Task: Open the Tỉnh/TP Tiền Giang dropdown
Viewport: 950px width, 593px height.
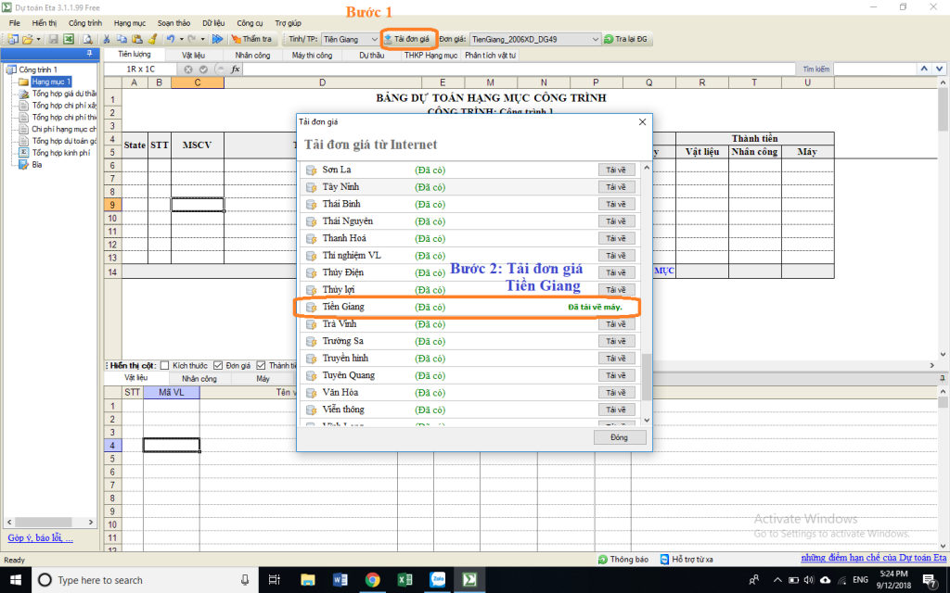Action: [x=374, y=40]
